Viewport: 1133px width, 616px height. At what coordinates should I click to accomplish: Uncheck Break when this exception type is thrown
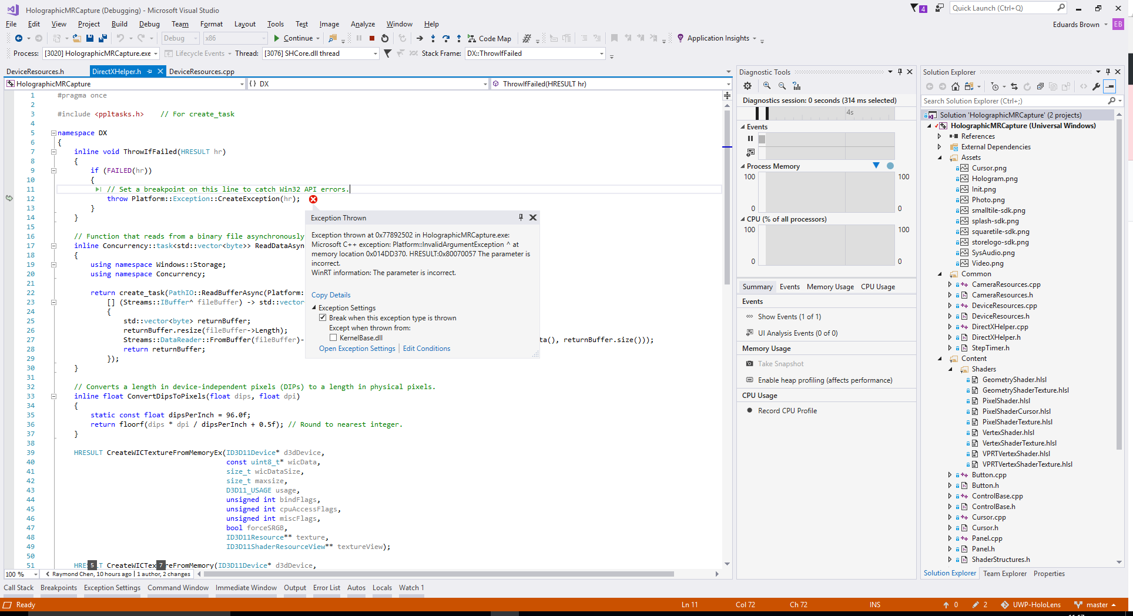click(x=323, y=317)
